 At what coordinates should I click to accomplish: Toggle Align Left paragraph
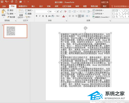coord(70,16)
